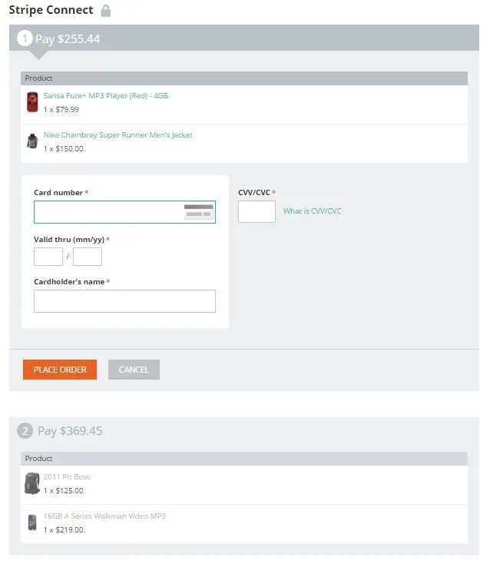Open Sansa Fuze+ MP3 Player product link

[x=105, y=96]
